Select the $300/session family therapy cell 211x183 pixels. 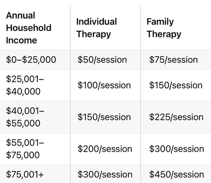point(177,149)
